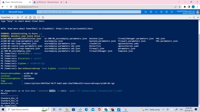Click the New-AzResourceGroup command text

pos(29,68)
